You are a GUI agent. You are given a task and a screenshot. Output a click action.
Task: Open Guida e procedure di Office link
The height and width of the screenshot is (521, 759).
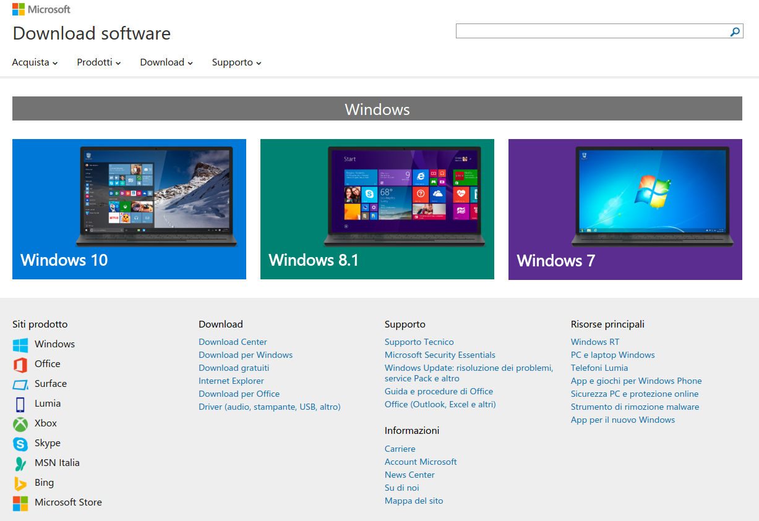[x=439, y=391]
